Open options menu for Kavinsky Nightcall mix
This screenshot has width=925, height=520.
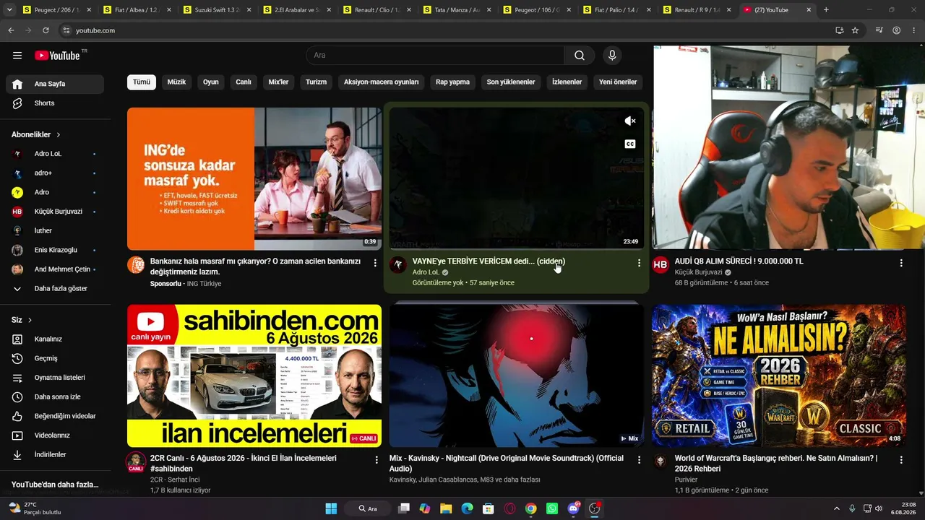639,459
